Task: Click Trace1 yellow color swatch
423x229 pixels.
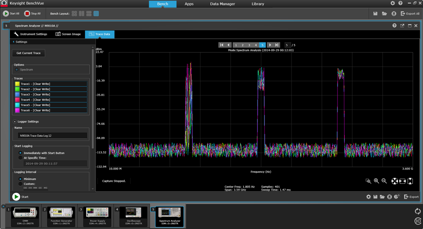Action: [x=17, y=84]
